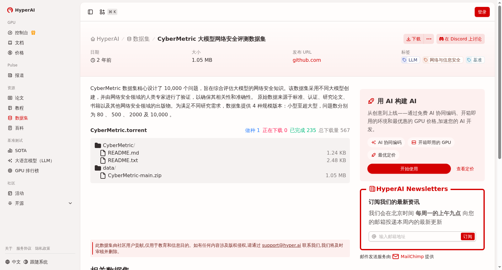This screenshot has width=502, height=270.
Task: Click the 订阅 subscribe button
Action: click(468, 236)
